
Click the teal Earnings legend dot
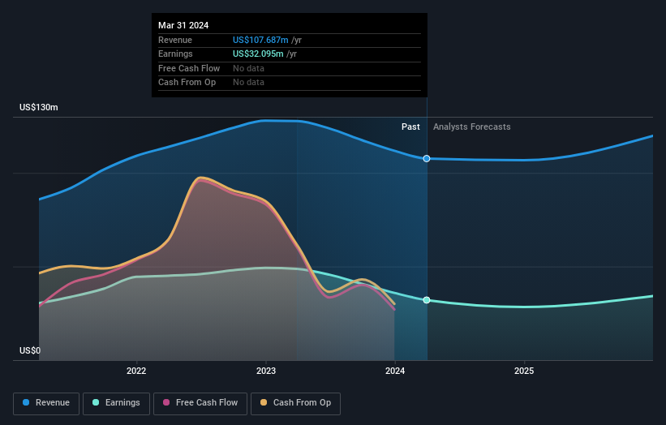click(x=96, y=402)
